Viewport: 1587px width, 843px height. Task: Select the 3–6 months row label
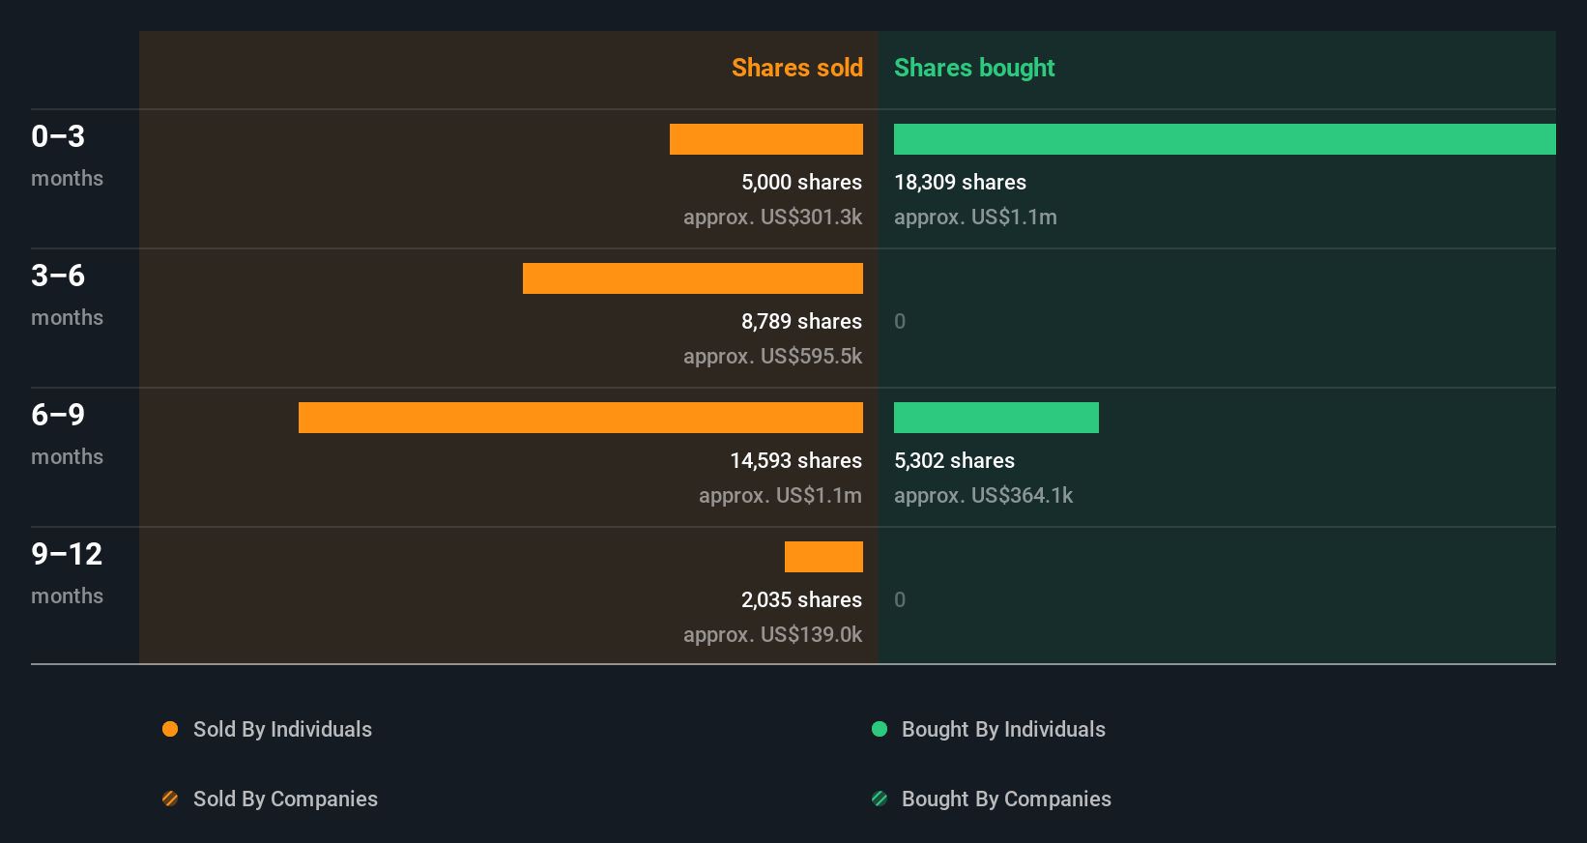(67, 295)
